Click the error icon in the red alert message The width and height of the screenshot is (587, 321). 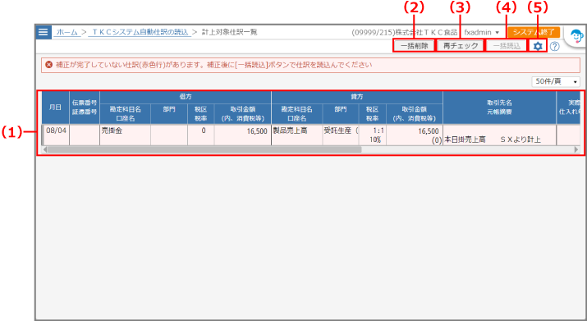point(48,65)
